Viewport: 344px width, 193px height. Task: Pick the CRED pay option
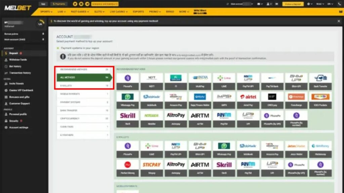[272, 100]
